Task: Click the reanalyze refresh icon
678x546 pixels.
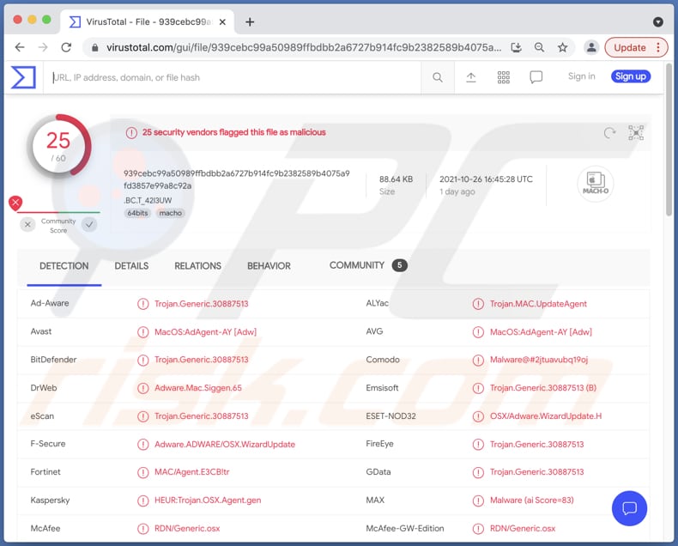Action: pyautogui.click(x=609, y=133)
